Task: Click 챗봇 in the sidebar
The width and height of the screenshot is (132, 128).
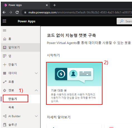Action: tap(20, 90)
